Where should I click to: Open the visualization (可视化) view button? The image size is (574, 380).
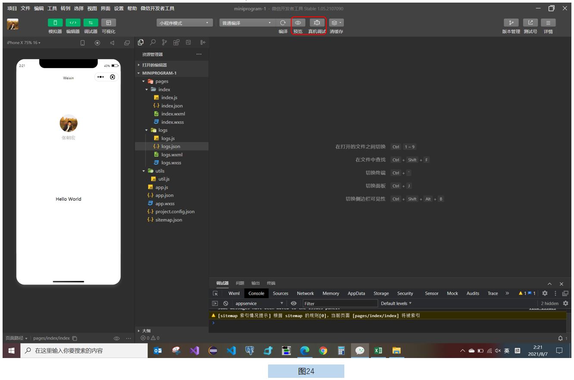click(x=109, y=23)
